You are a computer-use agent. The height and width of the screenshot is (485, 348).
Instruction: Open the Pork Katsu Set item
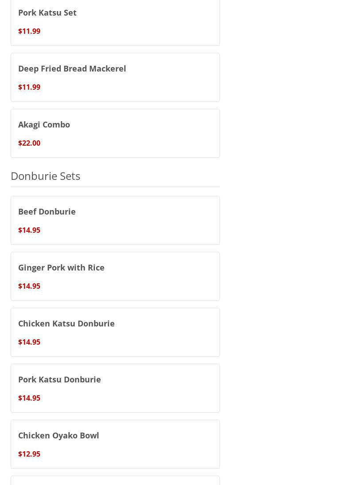coord(47,12)
